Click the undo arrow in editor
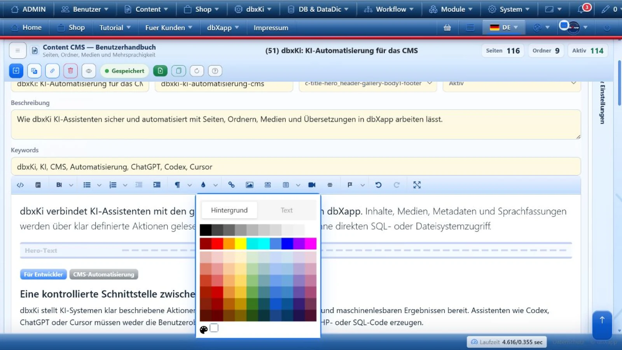The height and width of the screenshot is (350, 622). (378, 185)
